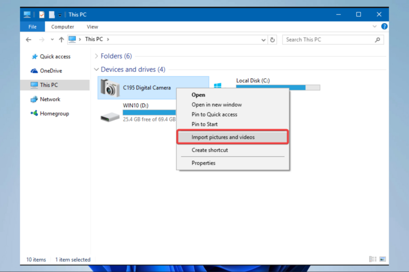The height and width of the screenshot is (272, 409).
Task: Click the search magnifier icon
Action: pyautogui.click(x=378, y=40)
